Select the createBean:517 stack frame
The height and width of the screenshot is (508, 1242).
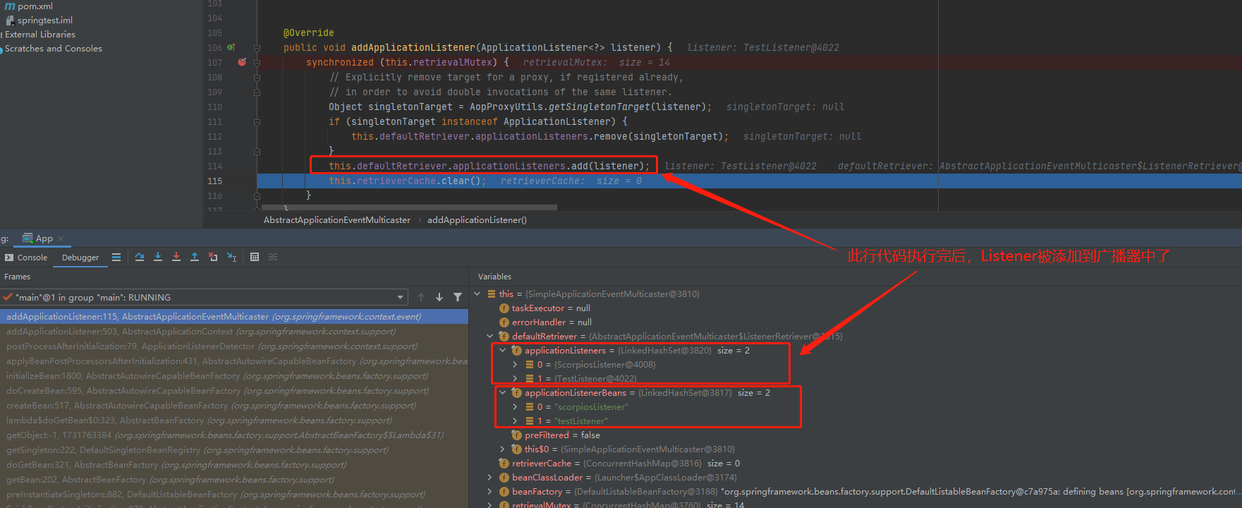234,406
